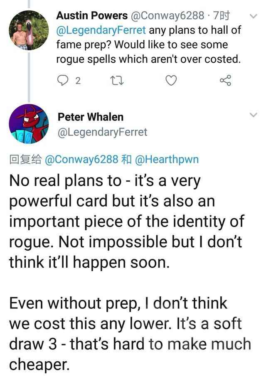
Task: Click the reply count number 2
Action: tap(78, 81)
